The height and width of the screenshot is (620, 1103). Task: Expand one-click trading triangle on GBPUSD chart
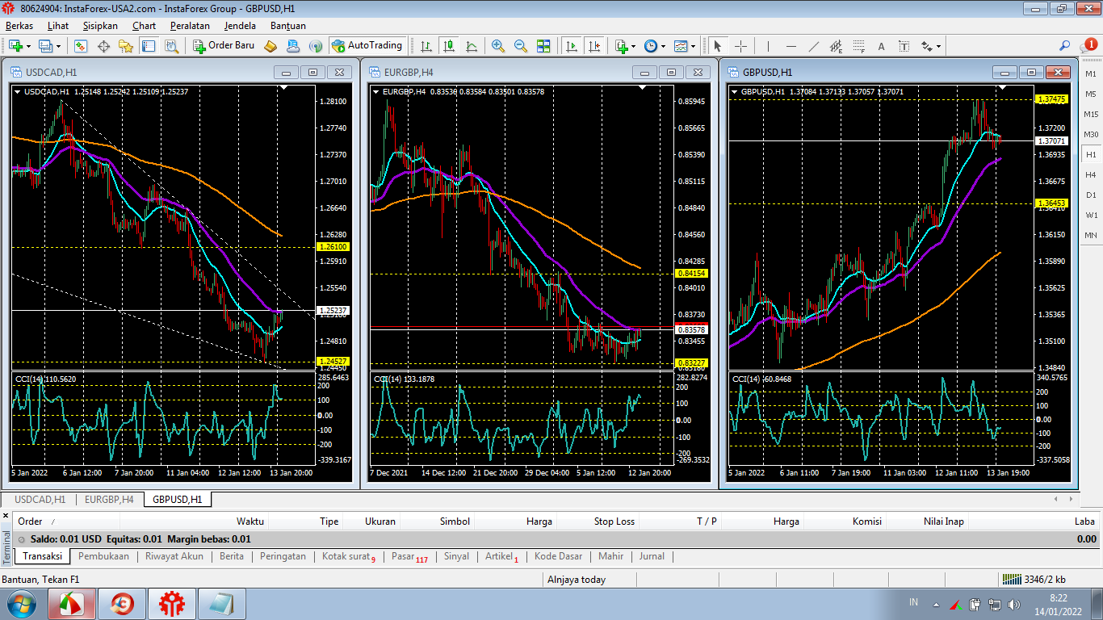734,91
